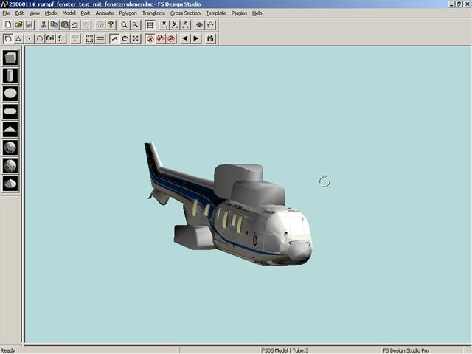Select the Cylinder primitive tool in sidebar
The width and height of the screenshot is (472, 354).
(10, 75)
